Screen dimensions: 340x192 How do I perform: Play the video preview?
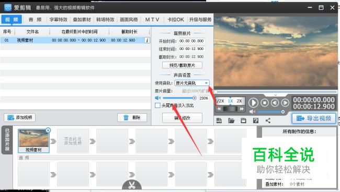point(253,102)
